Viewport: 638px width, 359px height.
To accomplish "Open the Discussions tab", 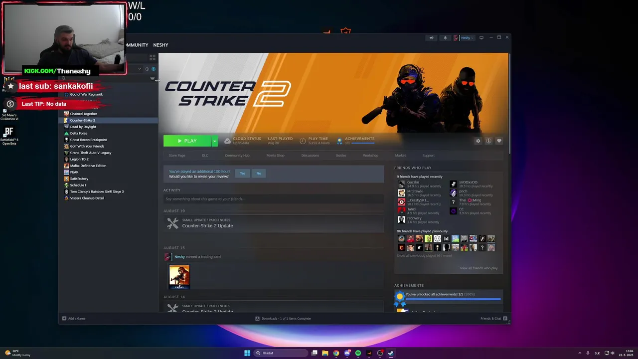I will (310, 156).
